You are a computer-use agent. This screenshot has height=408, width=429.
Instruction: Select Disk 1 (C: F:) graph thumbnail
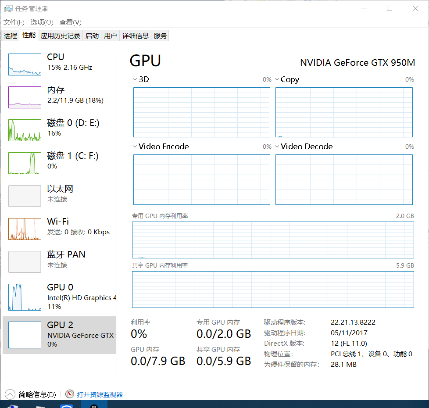click(25, 163)
